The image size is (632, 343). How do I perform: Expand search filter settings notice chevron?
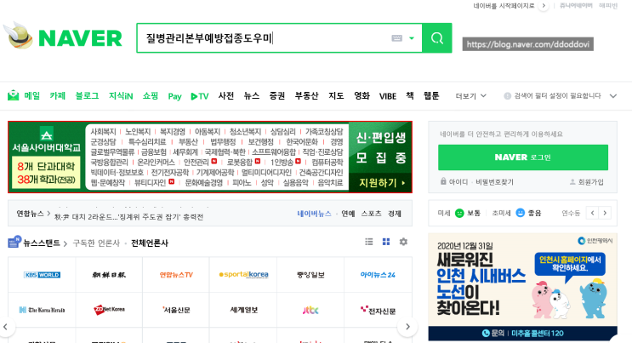coord(613,96)
